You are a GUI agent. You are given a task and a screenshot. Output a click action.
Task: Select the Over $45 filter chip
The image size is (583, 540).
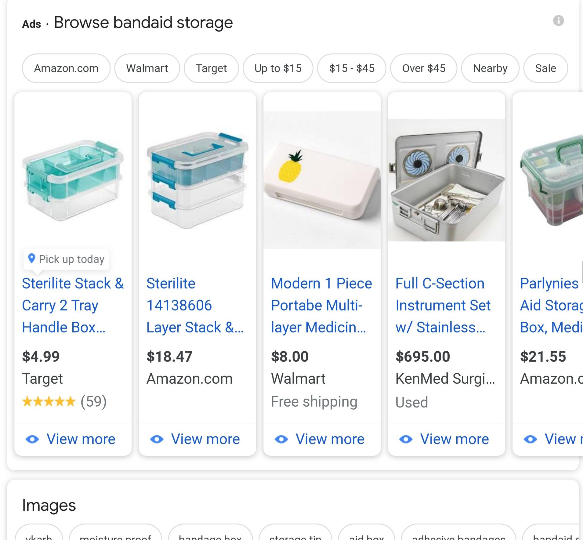424,68
